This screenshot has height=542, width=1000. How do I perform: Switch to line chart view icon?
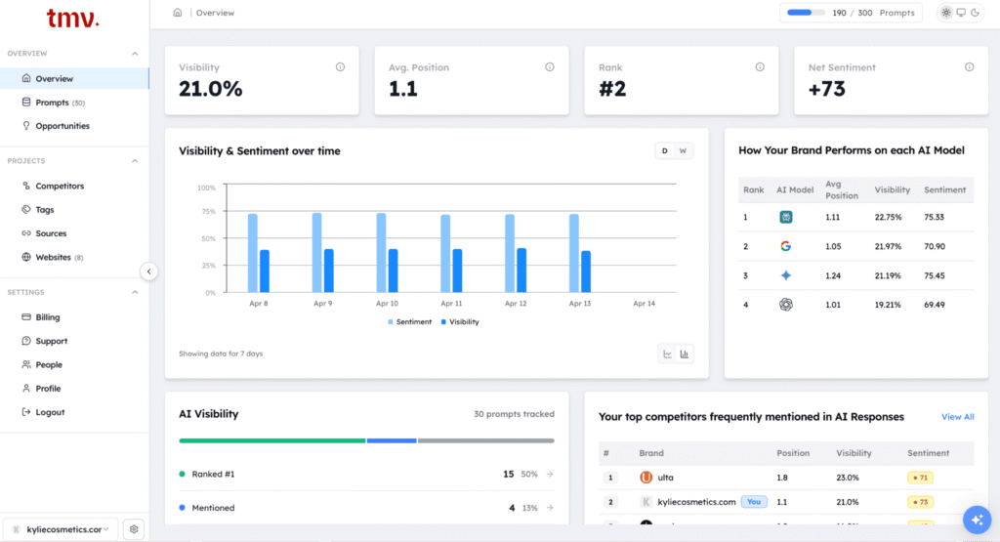(667, 354)
